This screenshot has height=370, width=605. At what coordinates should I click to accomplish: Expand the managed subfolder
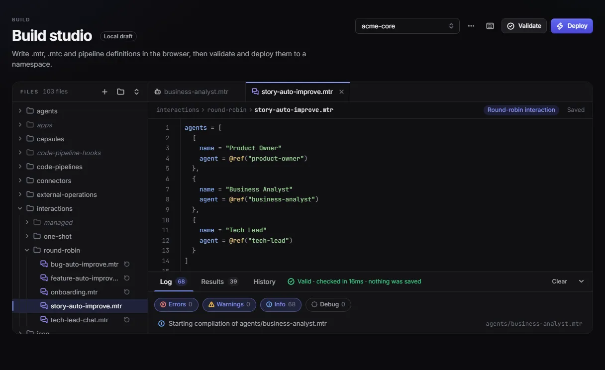tap(27, 222)
